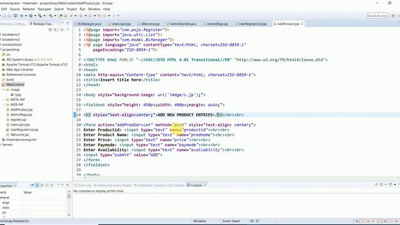Select the Servers project
400x225 pixels.
7,144
